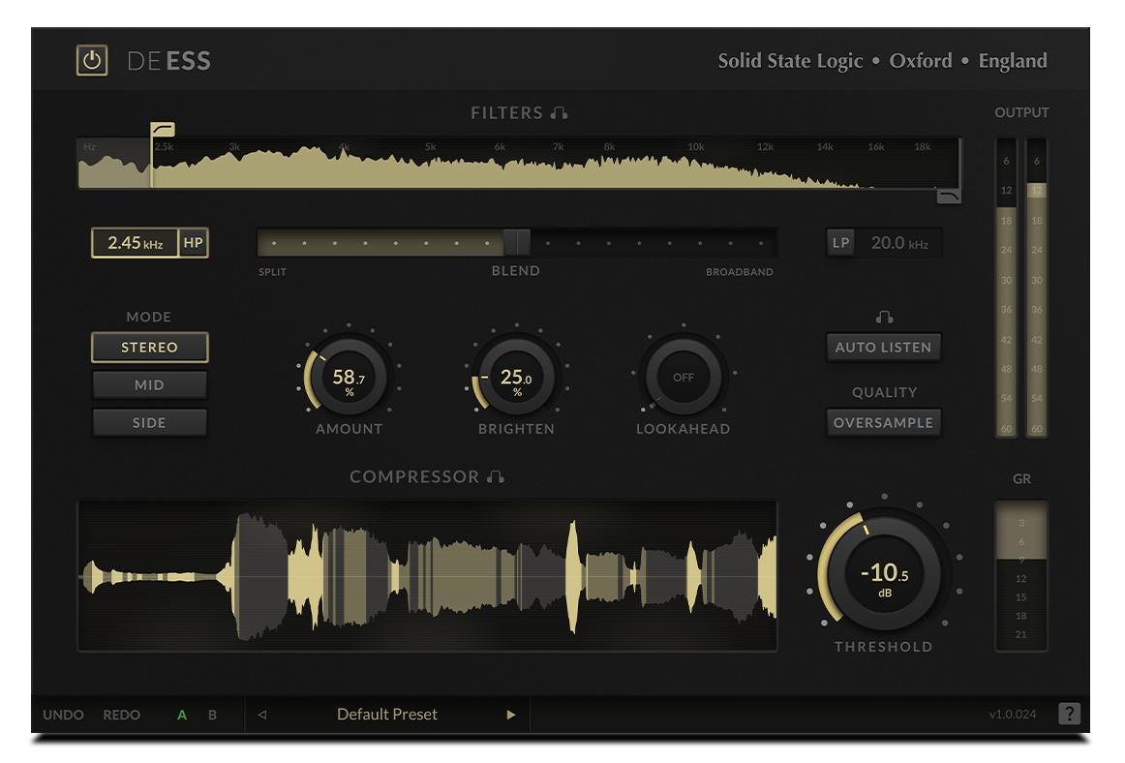Select MID mode
The height and width of the screenshot is (763, 1125).
[x=149, y=385]
